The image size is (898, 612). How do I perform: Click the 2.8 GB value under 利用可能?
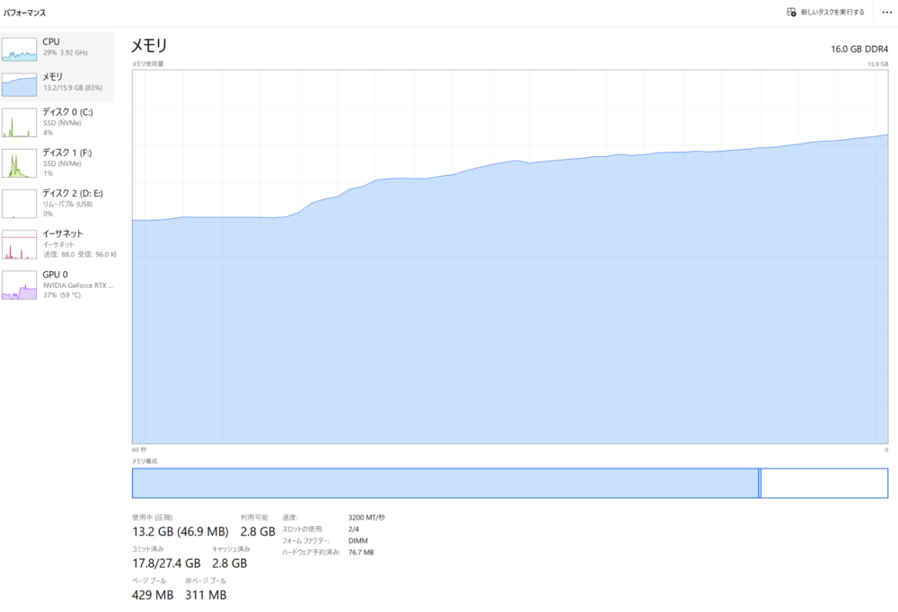258,532
